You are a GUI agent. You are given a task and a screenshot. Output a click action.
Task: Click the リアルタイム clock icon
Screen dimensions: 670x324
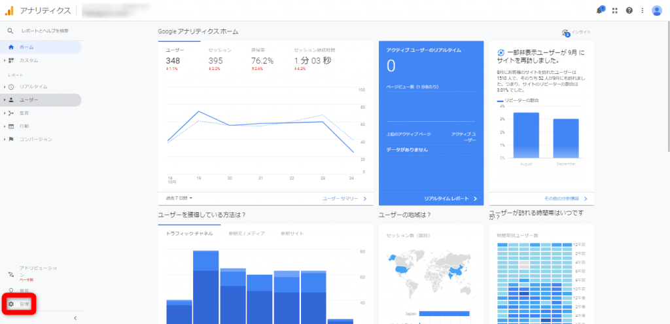tap(11, 87)
